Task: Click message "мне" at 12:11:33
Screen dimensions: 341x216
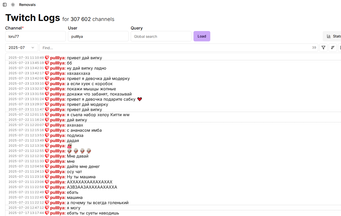Action: [71, 161]
